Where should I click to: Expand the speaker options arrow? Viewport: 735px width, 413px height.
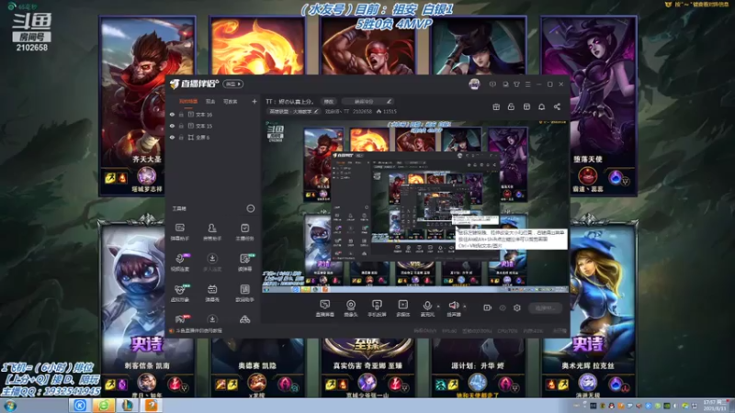pos(465,307)
